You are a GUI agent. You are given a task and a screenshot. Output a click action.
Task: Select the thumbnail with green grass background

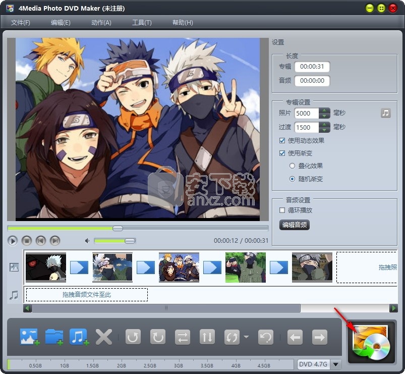coord(246,268)
